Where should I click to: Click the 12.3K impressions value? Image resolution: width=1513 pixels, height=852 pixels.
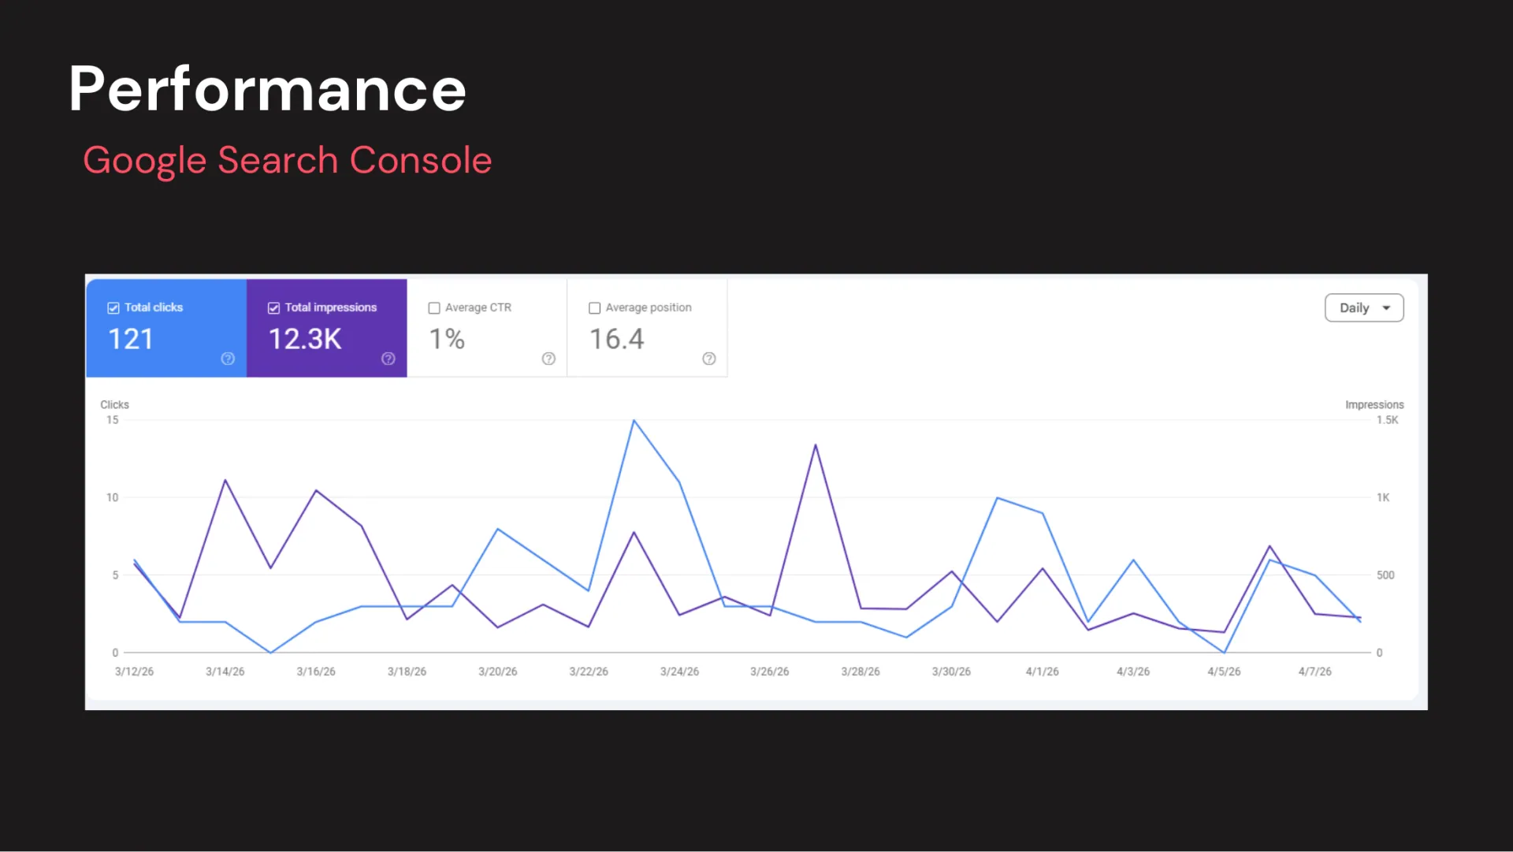[x=305, y=340]
